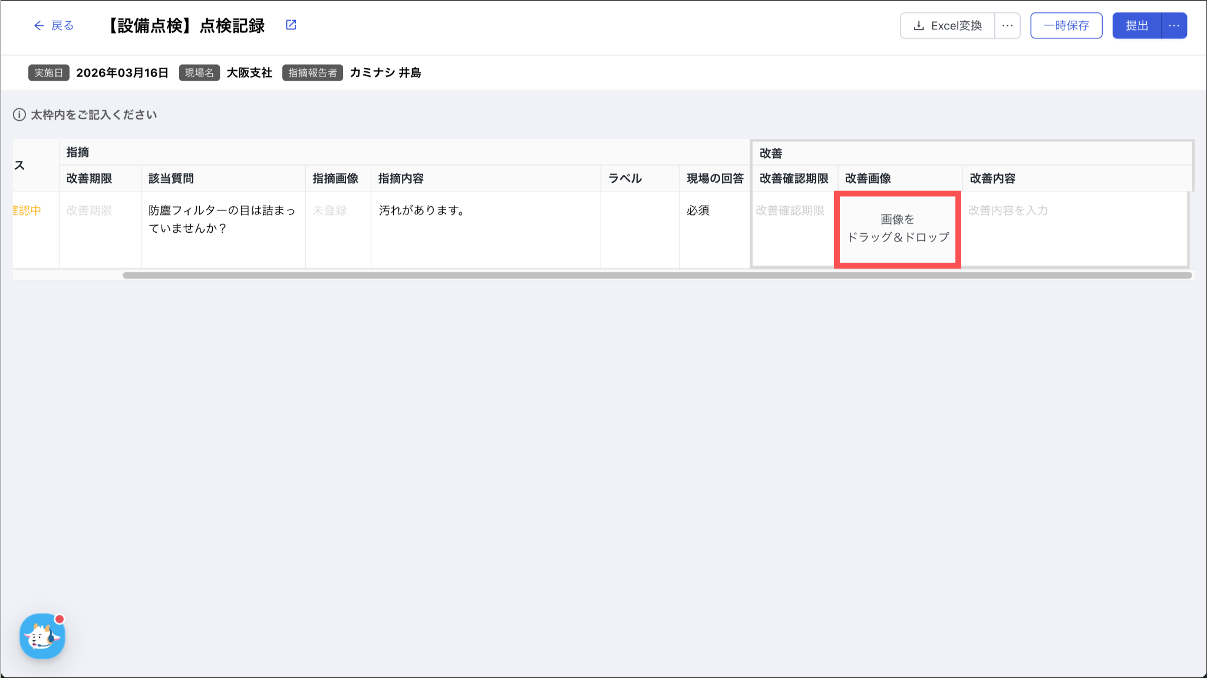Screen dimensions: 1207x678
Task: Open the support chat mascot icon
Action: click(42, 636)
